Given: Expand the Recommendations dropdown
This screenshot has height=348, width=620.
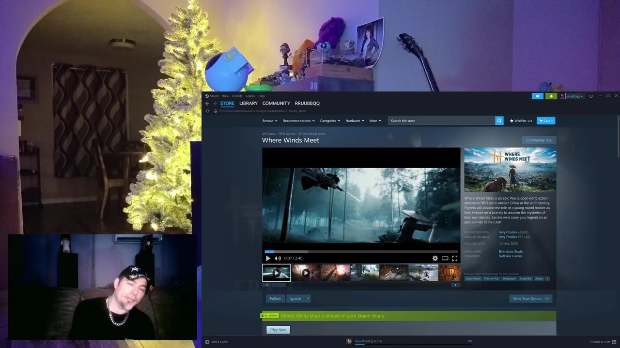Looking at the screenshot, I should [299, 121].
